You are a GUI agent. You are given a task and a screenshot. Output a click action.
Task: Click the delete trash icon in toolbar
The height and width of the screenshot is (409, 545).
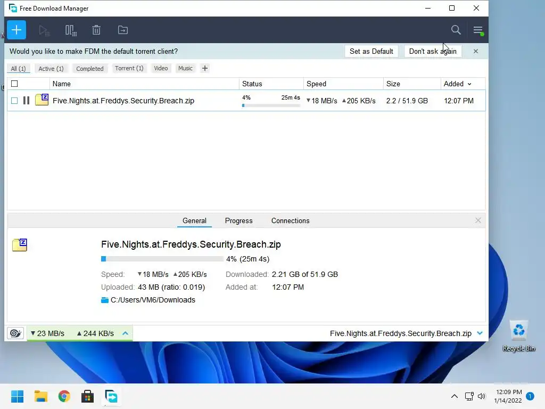(x=96, y=30)
